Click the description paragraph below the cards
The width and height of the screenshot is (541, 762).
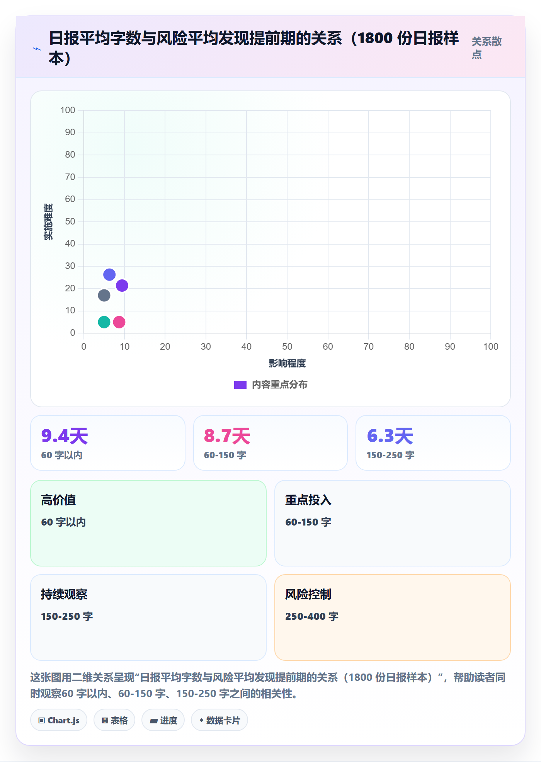(x=268, y=685)
